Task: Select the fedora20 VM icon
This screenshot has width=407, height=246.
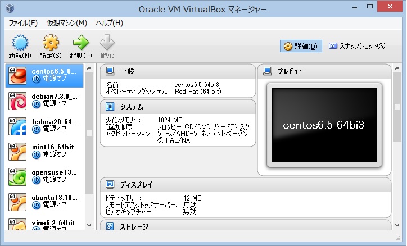Action: pos(17,126)
